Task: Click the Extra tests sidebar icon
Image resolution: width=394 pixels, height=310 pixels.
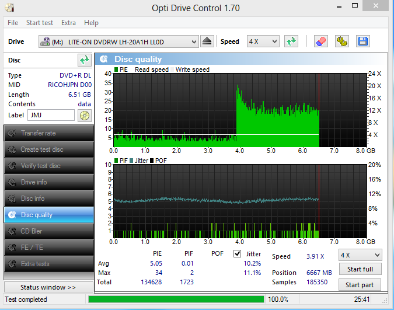Action: (12, 264)
